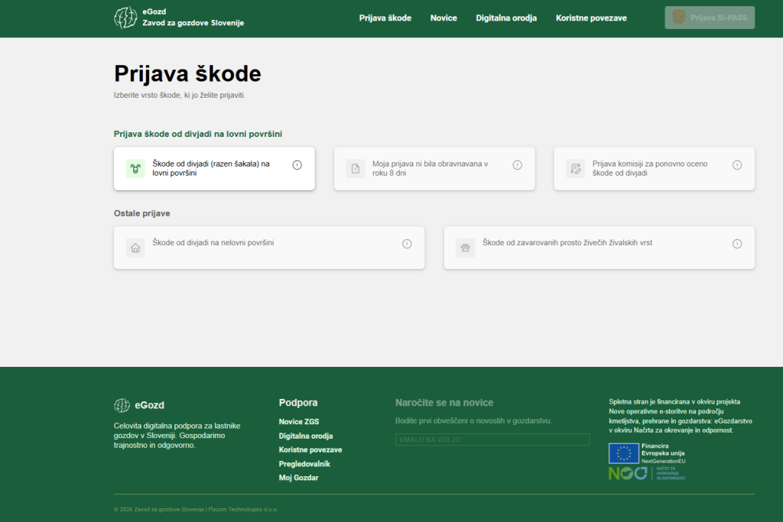The width and height of the screenshot is (783, 522).
Task: Open the Moj Gozdar footer link
Action: [x=298, y=478]
